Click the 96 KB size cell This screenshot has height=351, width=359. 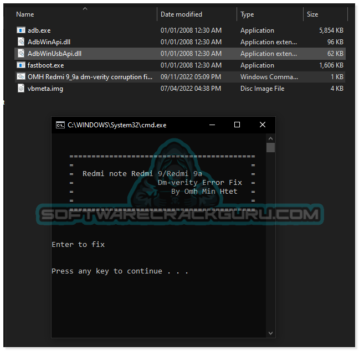pos(335,42)
